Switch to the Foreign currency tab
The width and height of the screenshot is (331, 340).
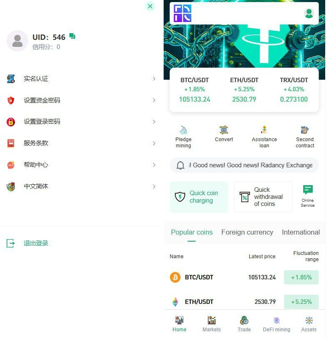click(x=247, y=232)
